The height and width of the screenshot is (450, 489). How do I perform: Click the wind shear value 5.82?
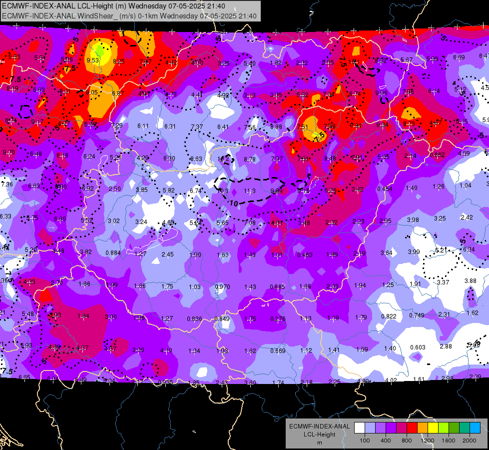(168, 190)
